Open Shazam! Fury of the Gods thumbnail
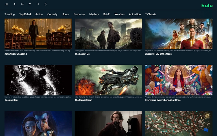217x136 pixels. [179, 34]
